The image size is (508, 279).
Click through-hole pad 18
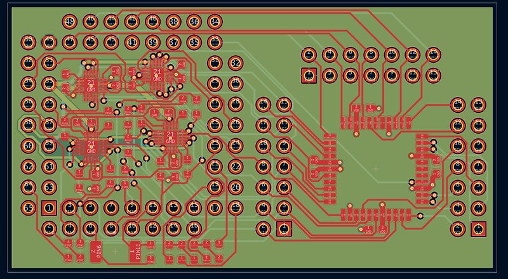coord(236,208)
